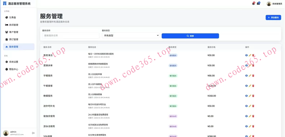Expand the 服务类型 所有类型 dropdown
The image size is (285, 137).
131,36
